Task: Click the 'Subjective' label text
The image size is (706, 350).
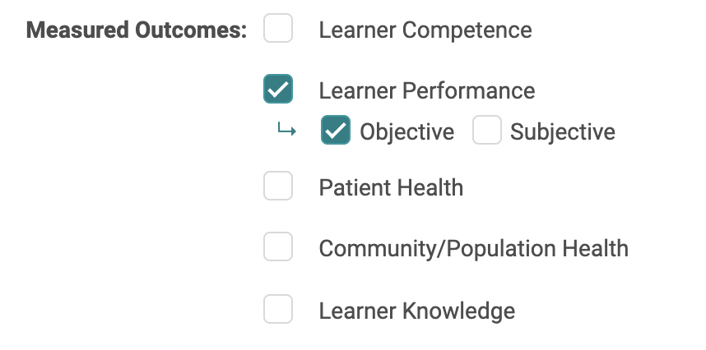Action: 563,132
